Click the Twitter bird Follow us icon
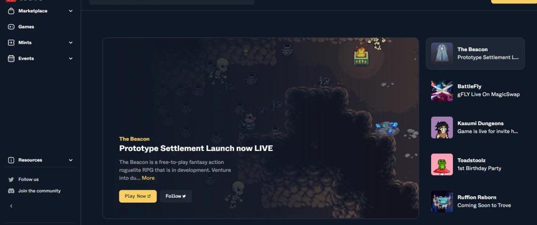This screenshot has width=537, height=225. tap(11, 179)
